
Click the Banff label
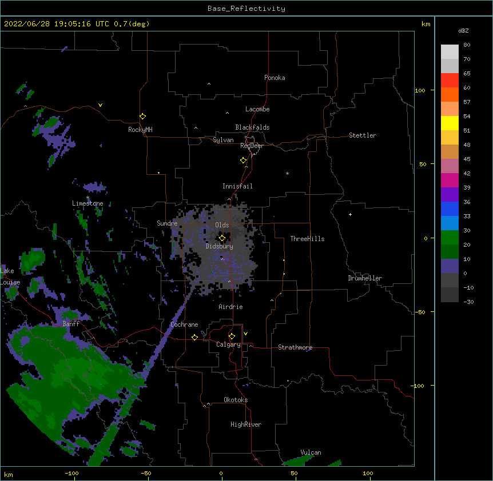pyautogui.click(x=71, y=324)
